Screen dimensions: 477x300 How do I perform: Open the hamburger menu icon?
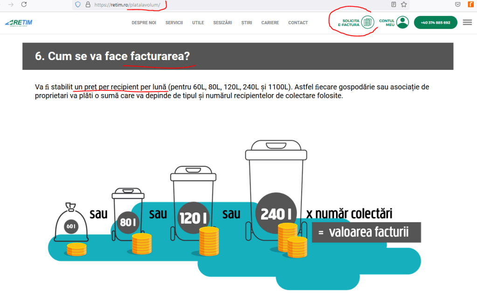click(467, 22)
